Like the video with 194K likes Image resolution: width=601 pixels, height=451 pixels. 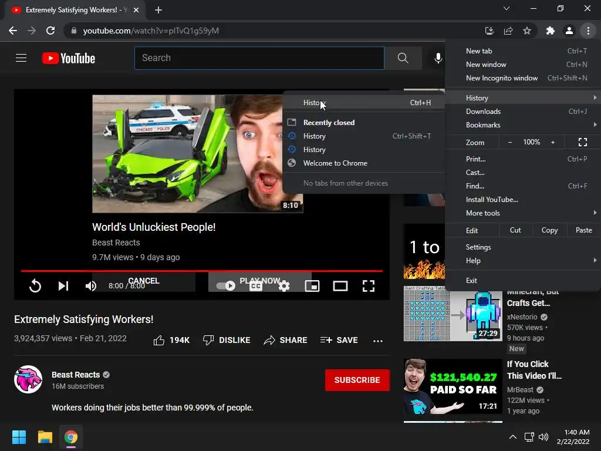171,340
